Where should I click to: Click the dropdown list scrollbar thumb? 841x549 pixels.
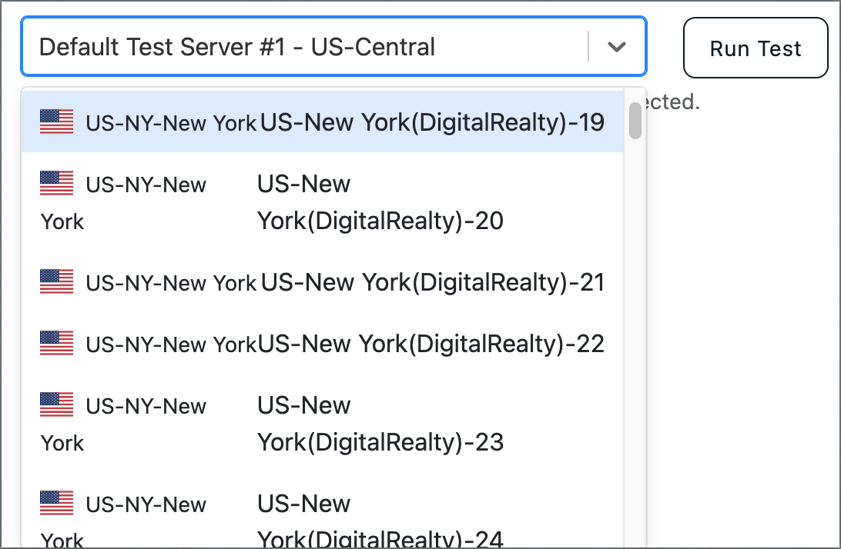click(x=635, y=120)
